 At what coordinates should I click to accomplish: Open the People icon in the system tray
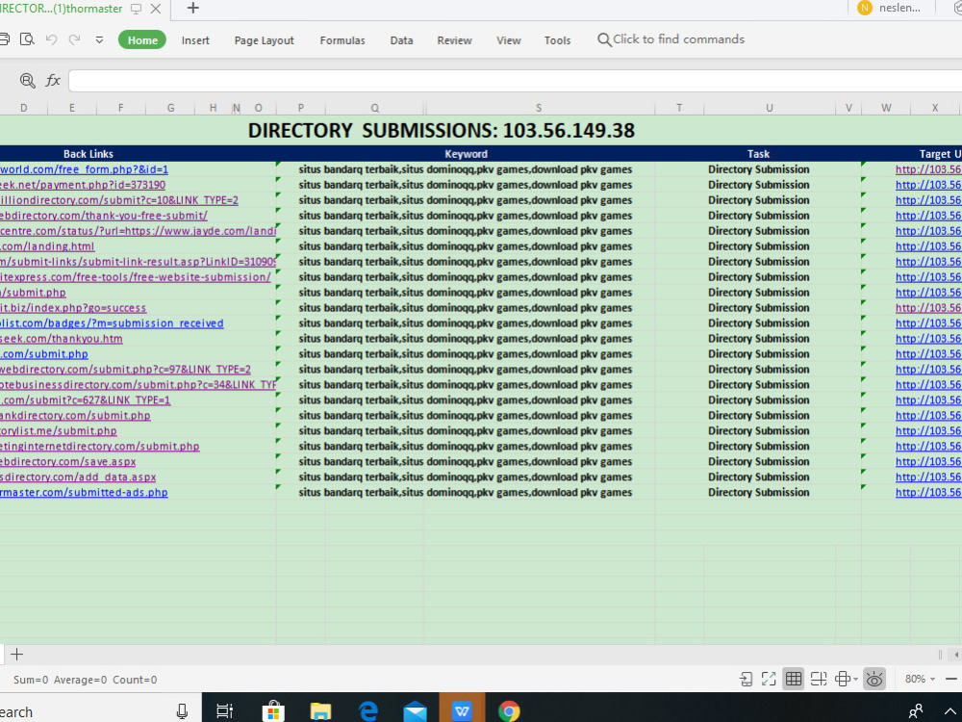tap(916, 711)
